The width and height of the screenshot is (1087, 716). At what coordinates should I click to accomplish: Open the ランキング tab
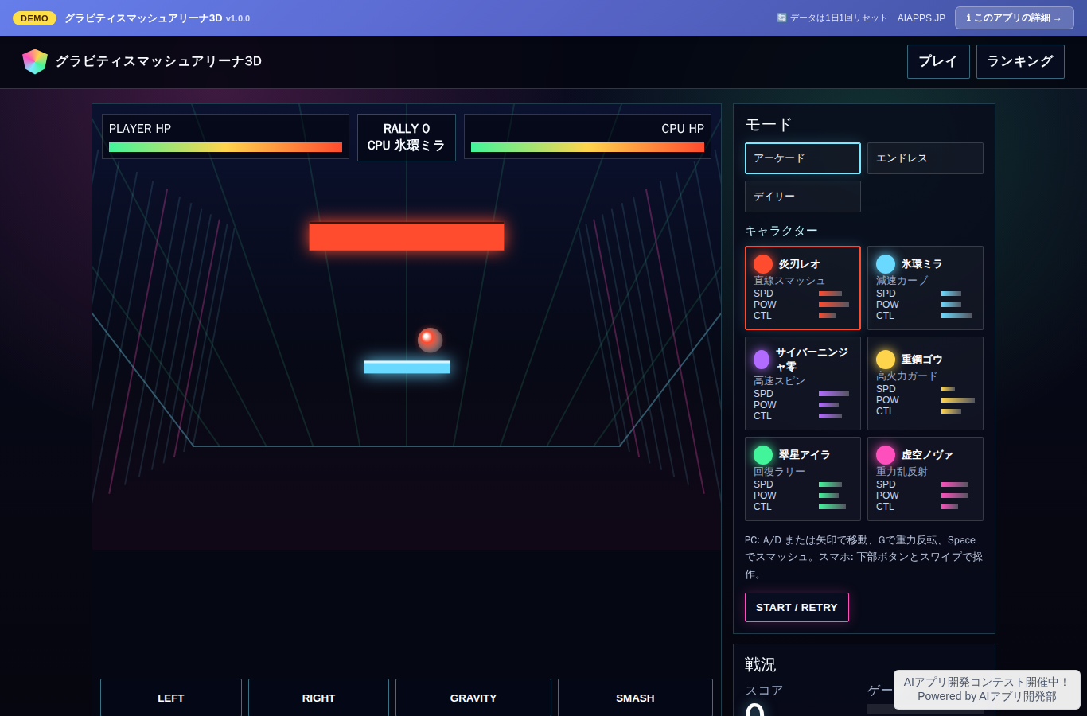1020,61
